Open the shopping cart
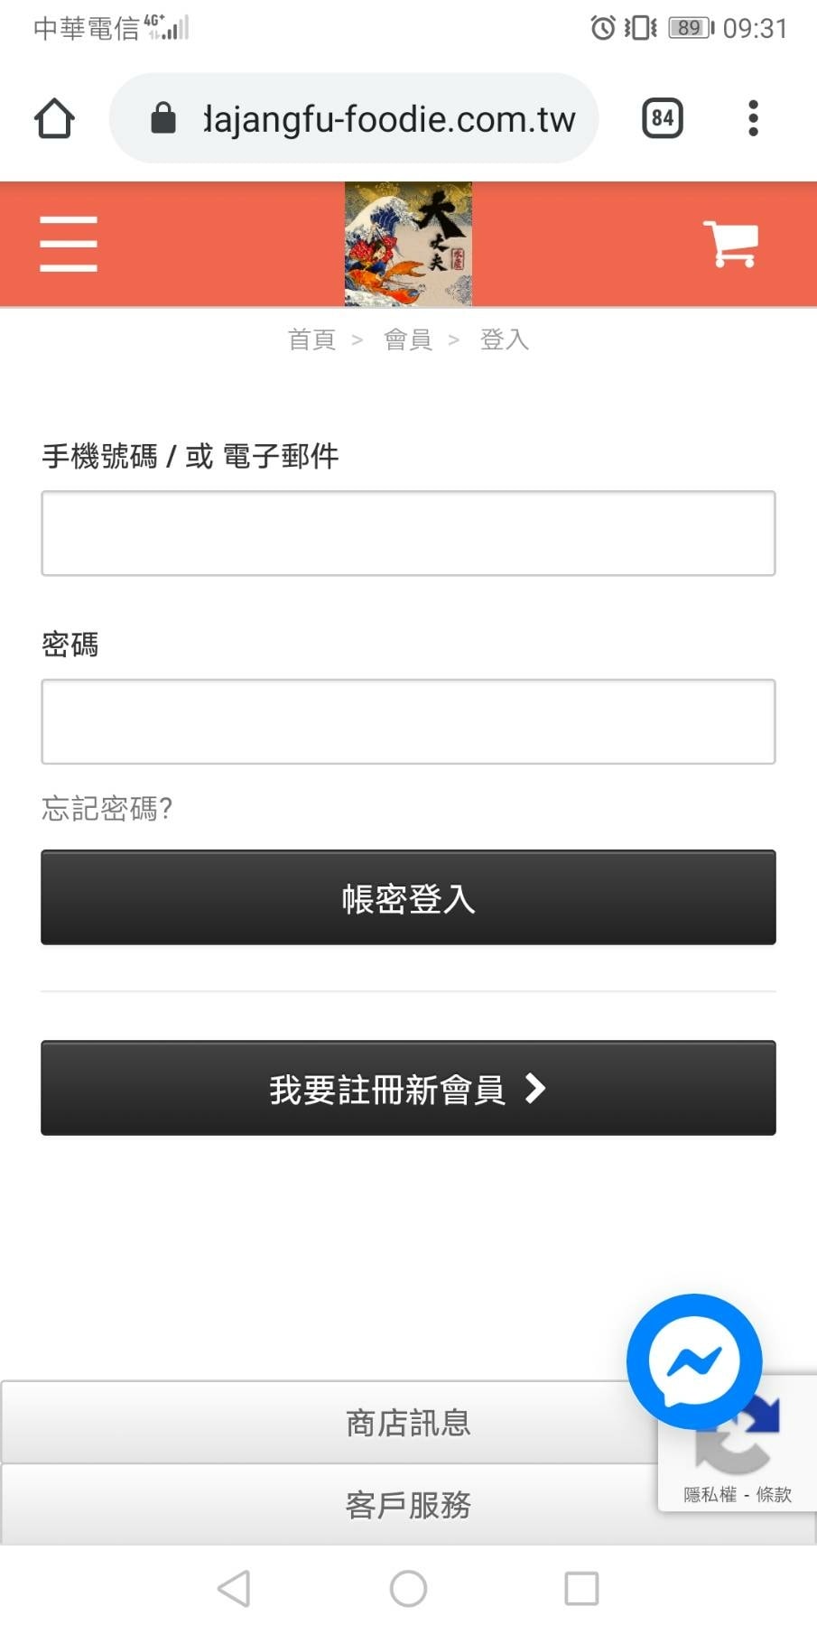 (730, 244)
